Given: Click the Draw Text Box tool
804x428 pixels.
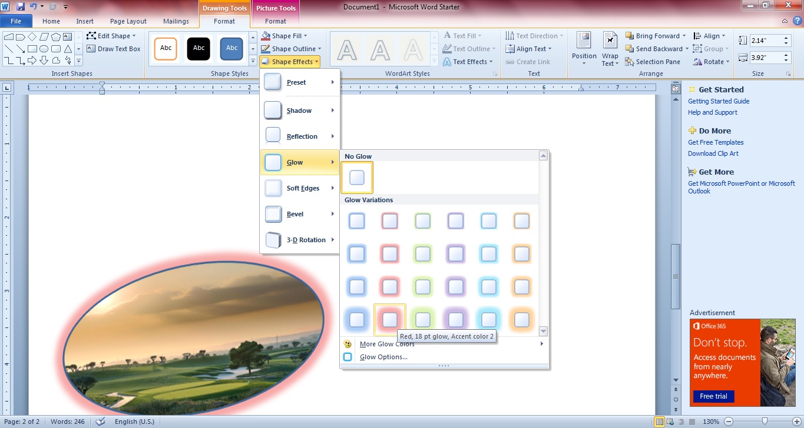Looking at the screenshot, I should [114, 49].
